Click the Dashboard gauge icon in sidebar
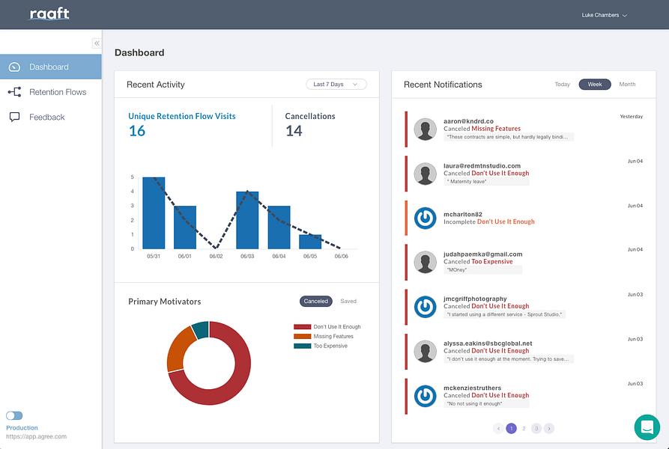Viewport: 669px width, 449px height. point(14,67)
